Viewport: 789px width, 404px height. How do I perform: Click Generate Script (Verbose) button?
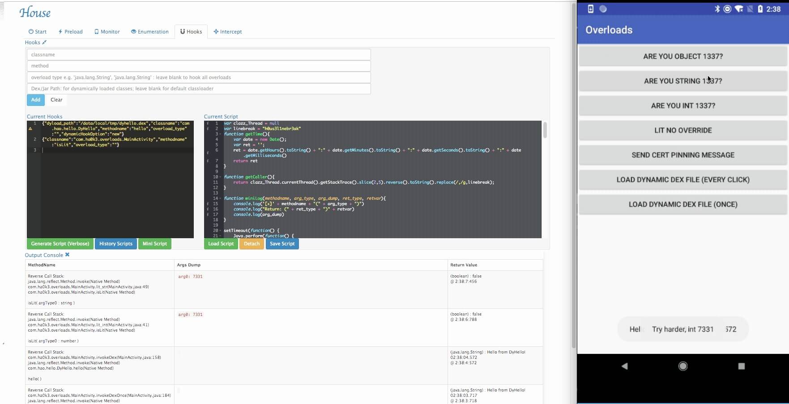coord(60,244)
